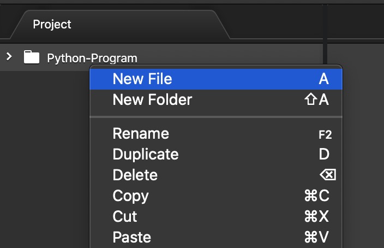Image resolution: width=384 pixels, height=248 pixels.
Task: Click the D shortcut beside Duplicate
Action: click(x=324, y=155)
